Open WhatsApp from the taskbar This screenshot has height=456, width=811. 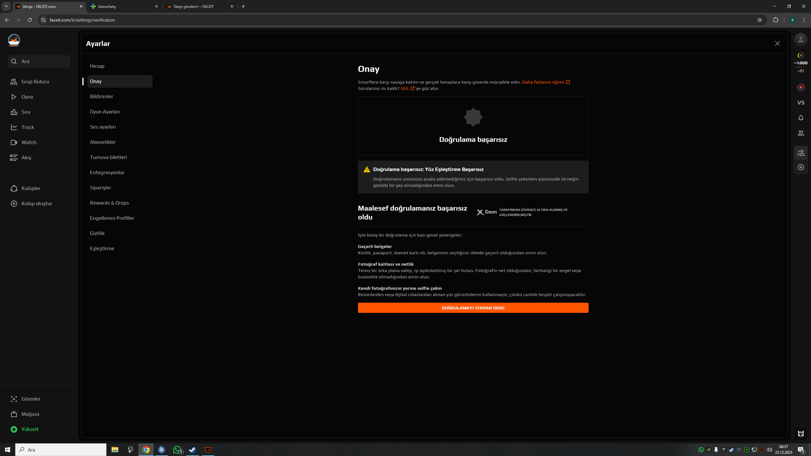pos(177,450)
